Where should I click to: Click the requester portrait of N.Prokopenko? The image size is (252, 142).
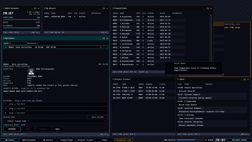[x=31, y=71]
